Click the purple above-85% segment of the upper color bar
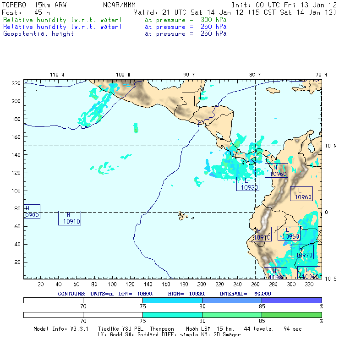The width and height of the screenshot is (339, 339). (x=292, y=300)
